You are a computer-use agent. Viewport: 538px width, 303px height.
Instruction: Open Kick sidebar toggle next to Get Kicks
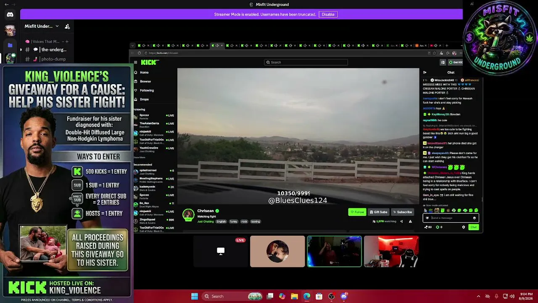pos(443,62)
